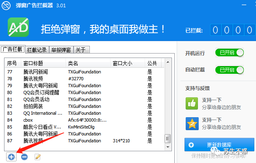This screenshot has height=163, width=256.
Task: Select row 87 with size 314*210
Action: (85, 141)
